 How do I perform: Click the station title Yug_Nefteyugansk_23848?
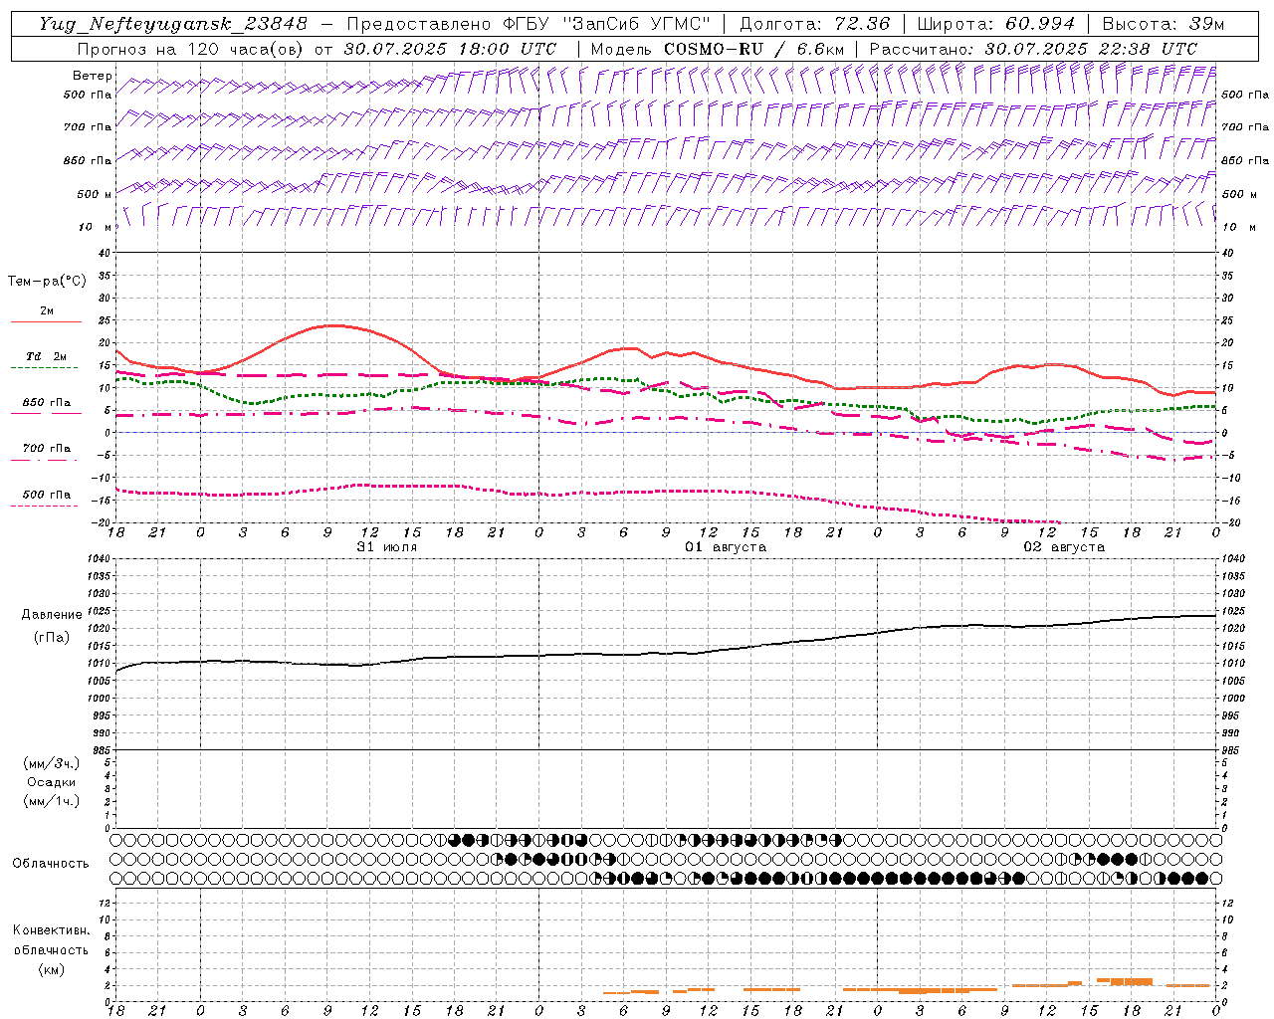click(x=173, y=24)
